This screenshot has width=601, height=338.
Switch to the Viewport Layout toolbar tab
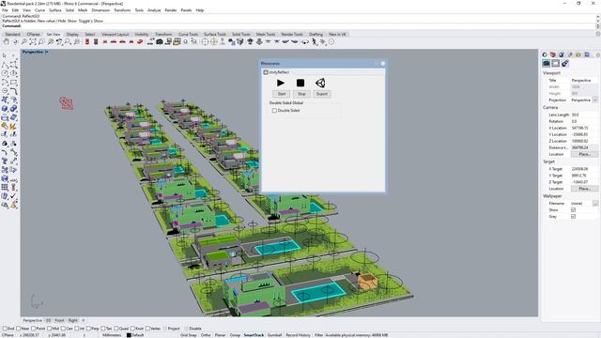click(115, 35)
